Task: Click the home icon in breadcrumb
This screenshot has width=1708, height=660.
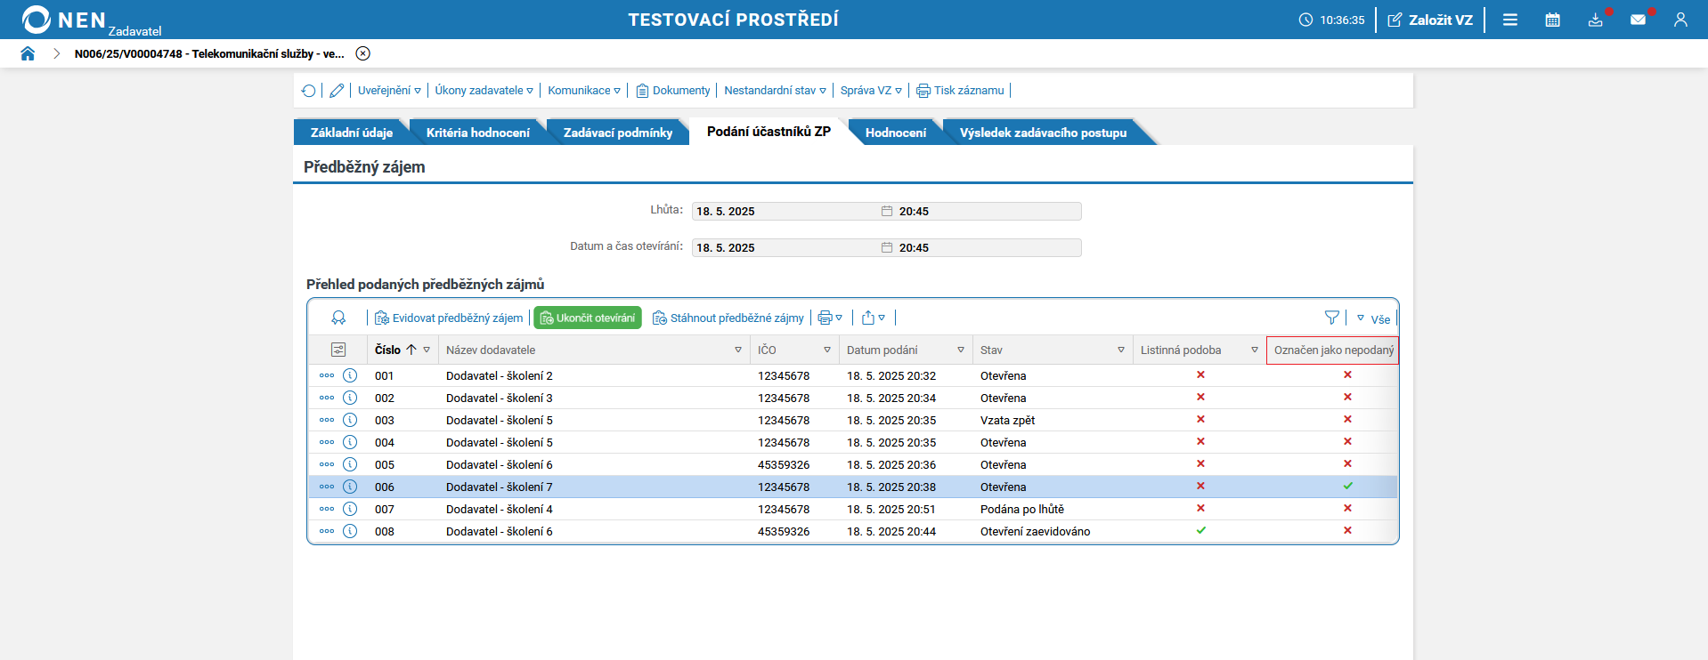Action: pyautogui.click(x=28, y=53)
